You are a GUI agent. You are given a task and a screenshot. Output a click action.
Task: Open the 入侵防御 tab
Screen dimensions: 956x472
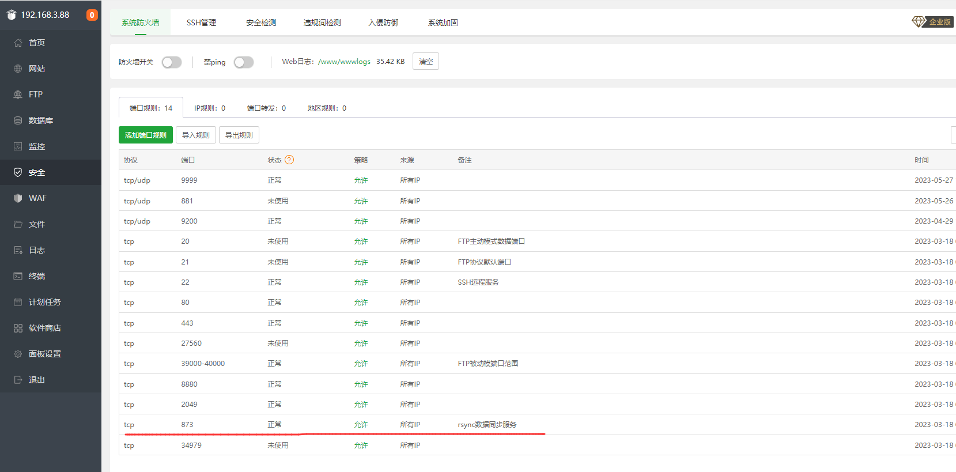(x=383, y=22)
